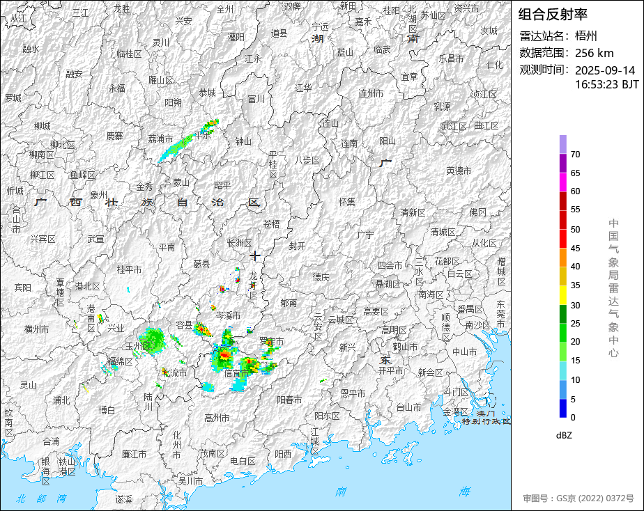Viewport: 644px width, 511px height.
Task: Click the 高州市 map label
Action: pyautogui.click(x=217, y=418)
